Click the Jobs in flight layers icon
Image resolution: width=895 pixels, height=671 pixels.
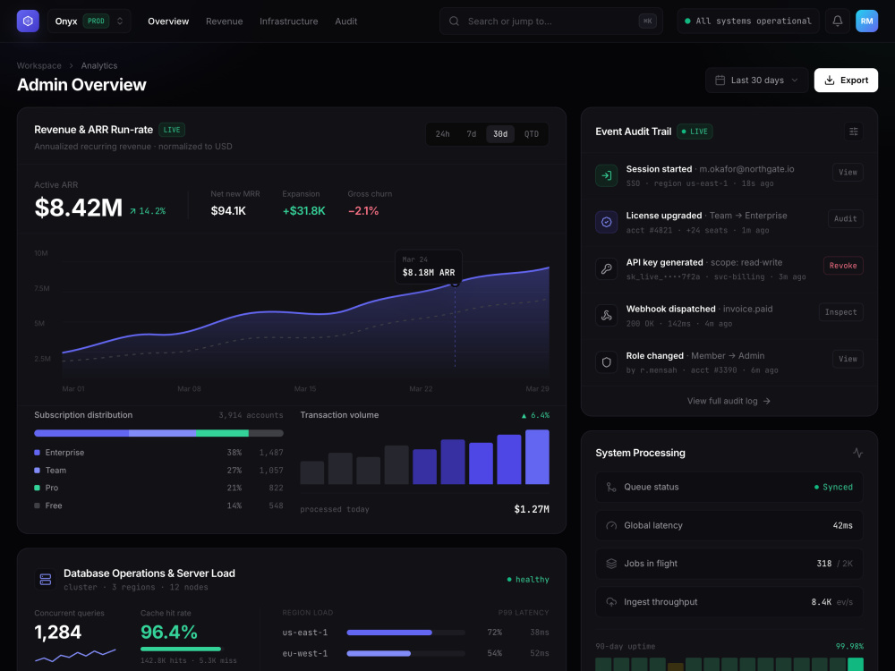click(611, 564)
